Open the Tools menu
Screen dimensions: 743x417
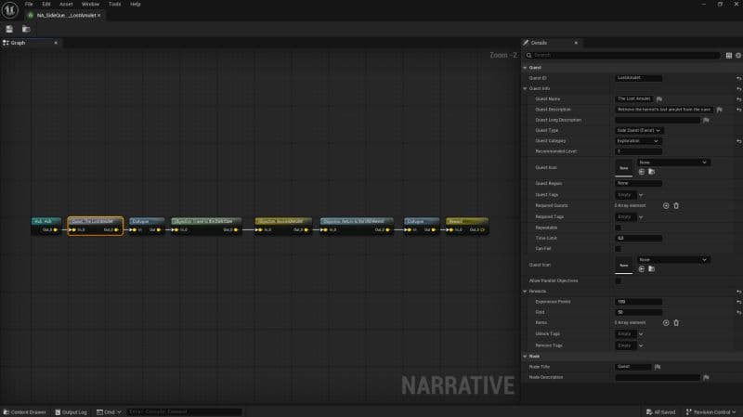click(x=114, y=4)
